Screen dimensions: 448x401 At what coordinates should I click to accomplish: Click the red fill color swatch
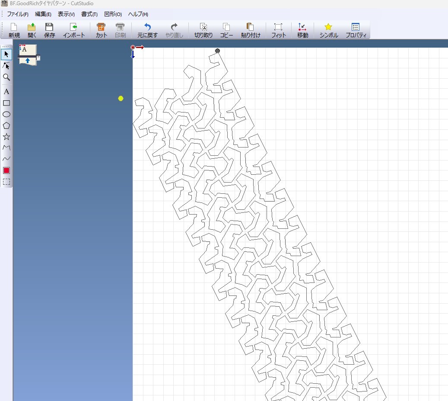click(6, 170)
